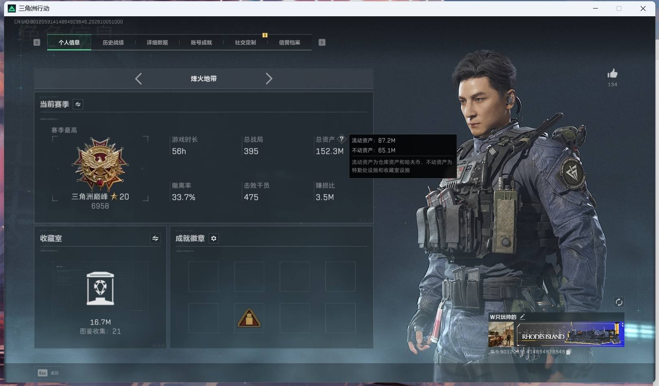Select the triangular achievement badge
This screenshot has width=659, height=386.
tap(249, 318)
